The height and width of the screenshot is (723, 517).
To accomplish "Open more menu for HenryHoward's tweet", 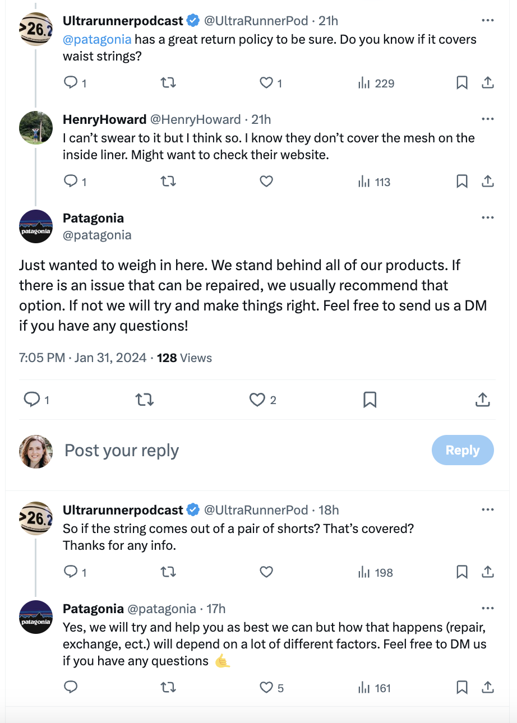I will pos(488,119).
